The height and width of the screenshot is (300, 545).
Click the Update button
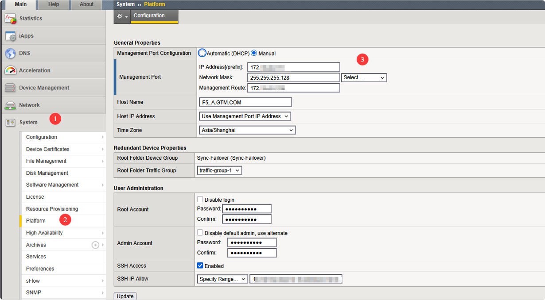(125, 296)
